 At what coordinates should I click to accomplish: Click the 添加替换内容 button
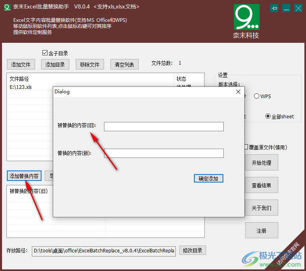[x=24, y=176]
